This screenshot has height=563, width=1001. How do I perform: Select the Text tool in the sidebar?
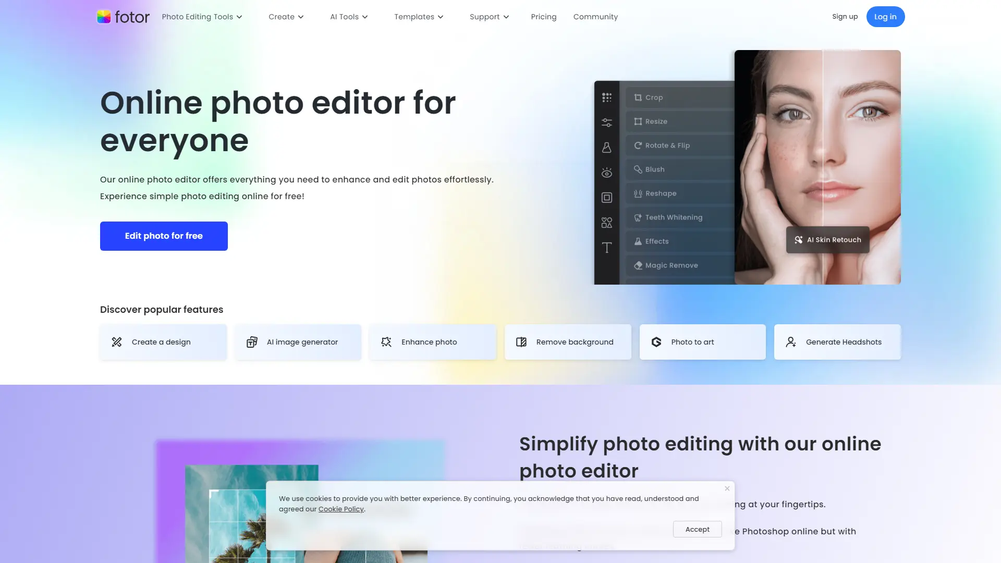606,248
